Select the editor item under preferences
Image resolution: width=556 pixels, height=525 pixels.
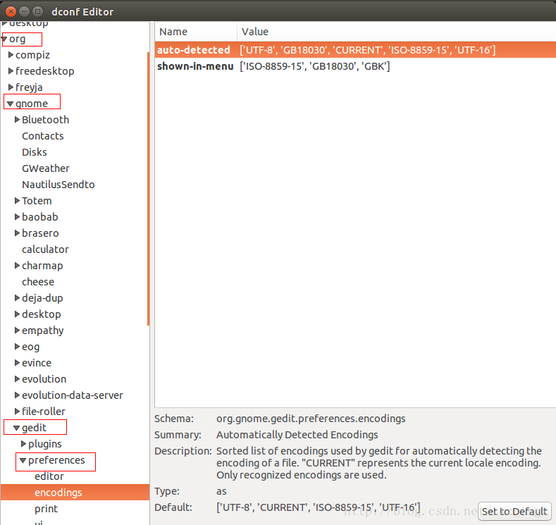click(x=49, y=476)
